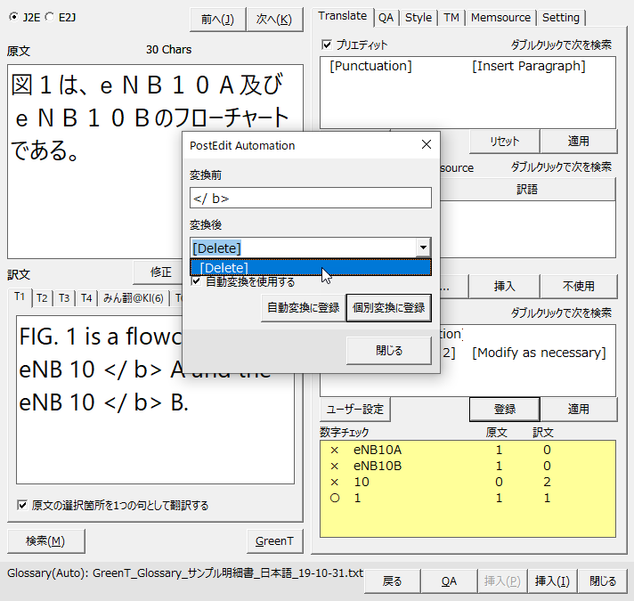Toggle 原文の選択箇所を1つの句として翻訳する checkbox

click(22, 505)
